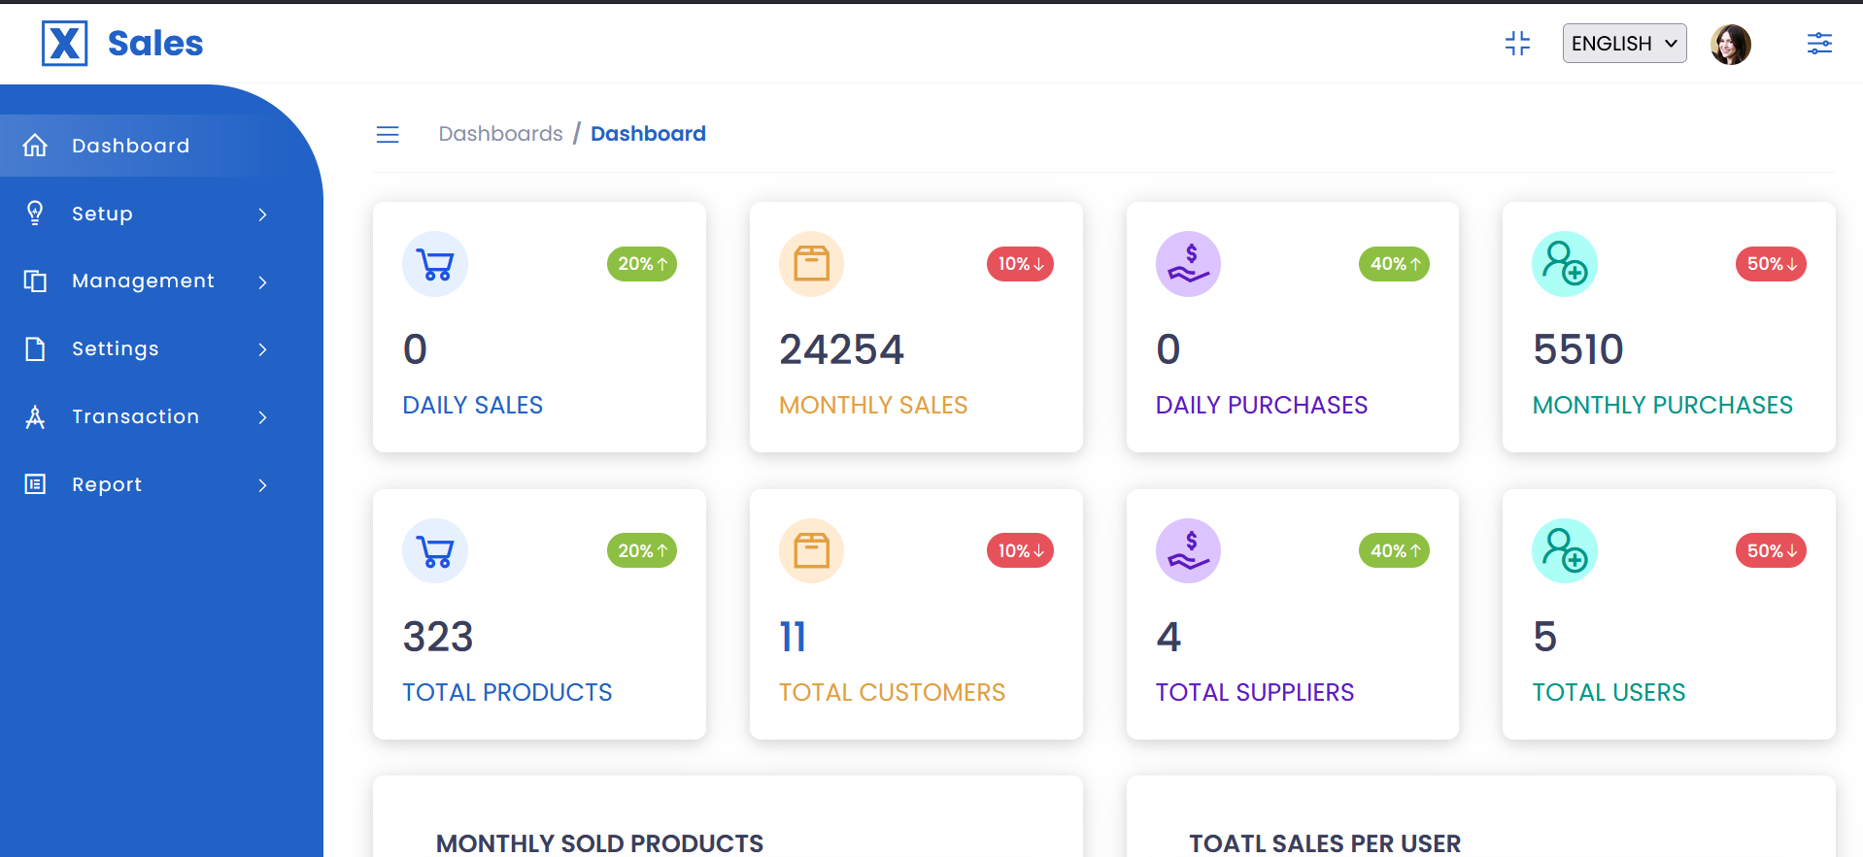Open the ENGLISH language dropdown
This screenshot has width=1863, height=857.
[x=1623, y=44]
